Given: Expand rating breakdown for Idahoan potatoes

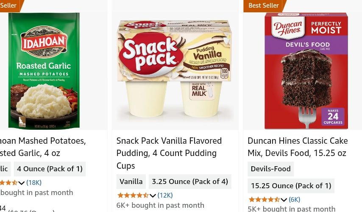Looking at the screenshot, I should click(21, 183).
